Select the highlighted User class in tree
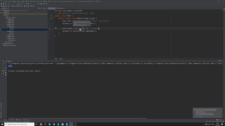The height and width of the screenshot is (126, 225). pyautogui.click(x=12, y=30)
